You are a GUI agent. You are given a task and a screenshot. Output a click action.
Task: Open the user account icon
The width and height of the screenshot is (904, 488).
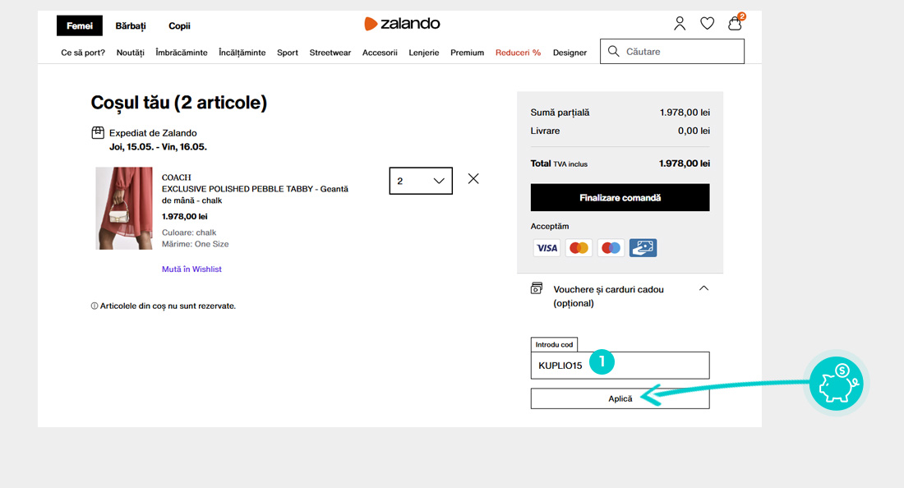coord(680,24)
